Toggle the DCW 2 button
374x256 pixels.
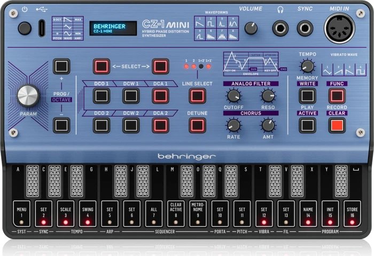[x=131, y=125]
